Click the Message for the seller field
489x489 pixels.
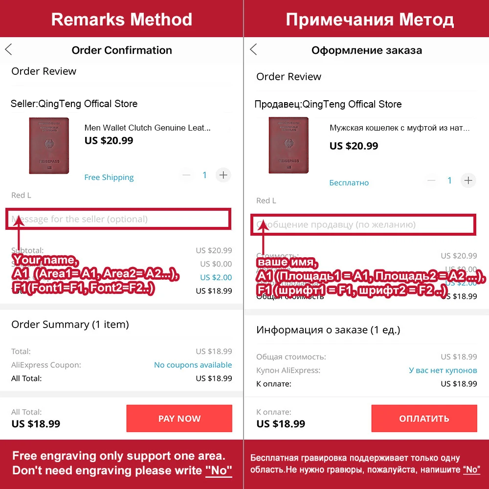coord(118,219)
